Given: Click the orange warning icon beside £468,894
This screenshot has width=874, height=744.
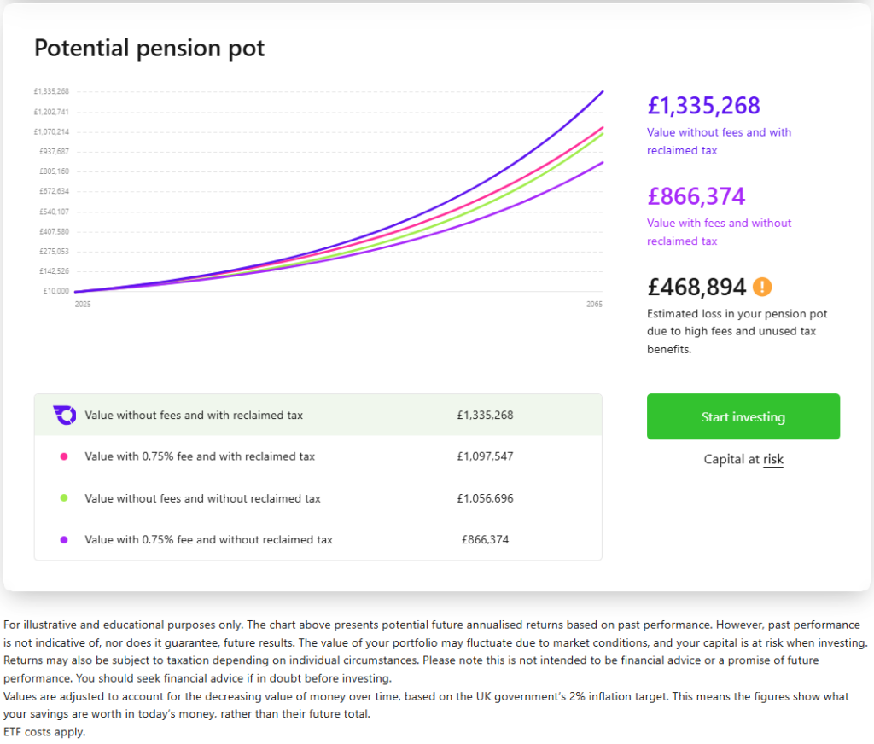Looking at the screenshot, I should [x=762, y=287].
